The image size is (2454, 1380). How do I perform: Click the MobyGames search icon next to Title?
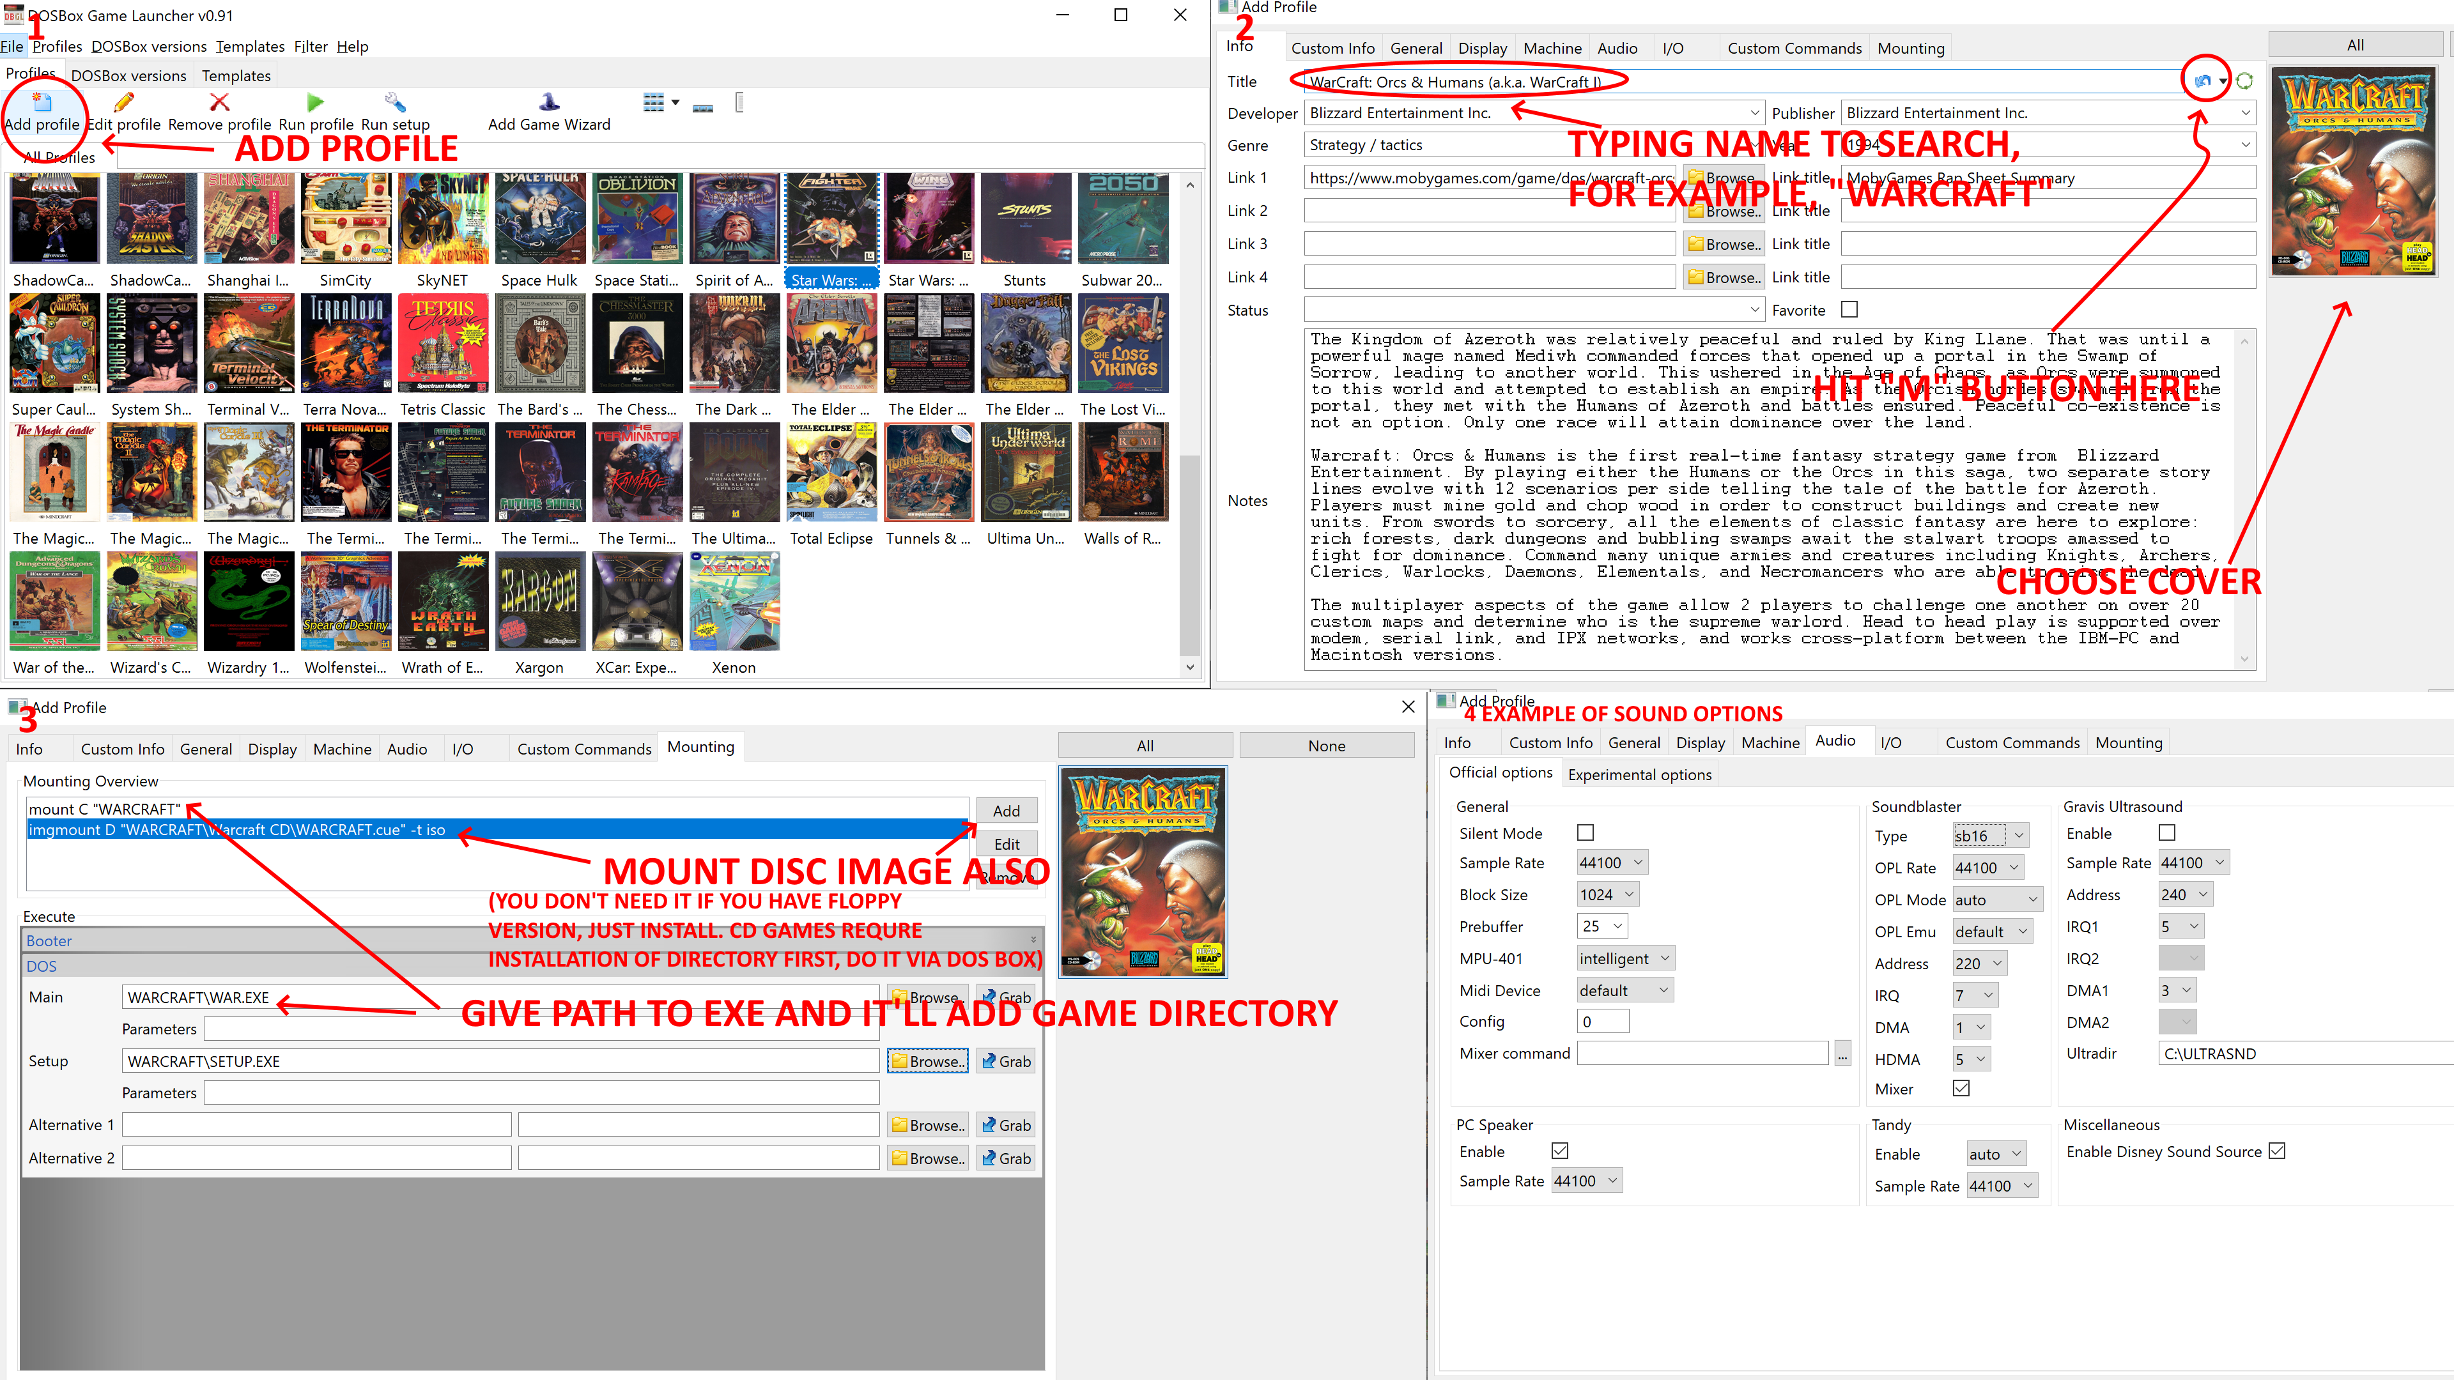[x=2202, y=81]
